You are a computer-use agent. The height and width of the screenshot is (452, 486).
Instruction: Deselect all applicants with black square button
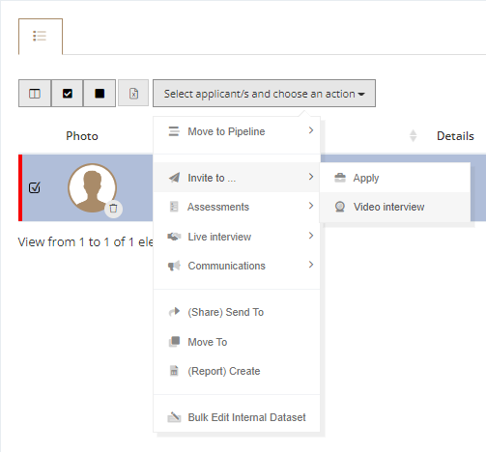point(100,94)
